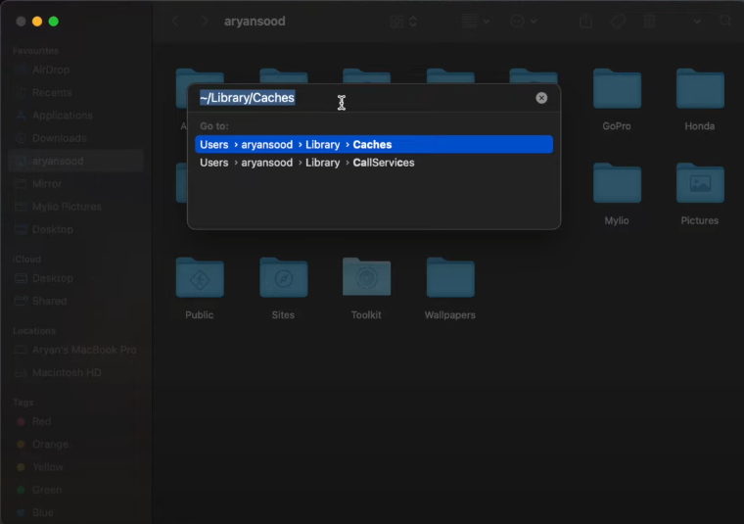Click the aryansood window title

(255, 22)
